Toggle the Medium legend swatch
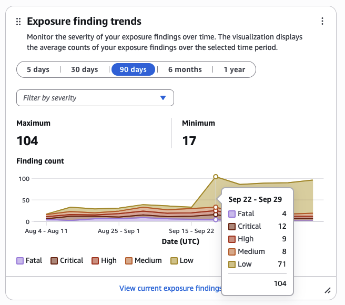345x305 pixels. pos(128,260)
